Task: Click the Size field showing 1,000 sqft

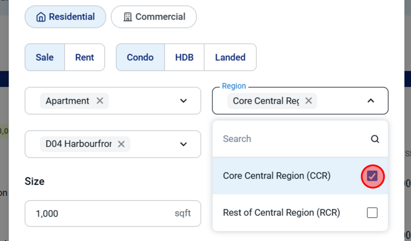Action: [100, 213]
